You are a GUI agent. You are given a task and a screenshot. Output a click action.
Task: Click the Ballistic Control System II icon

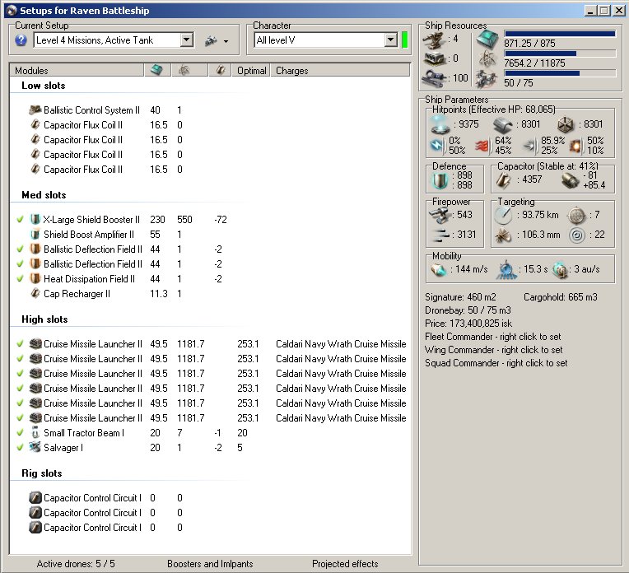pyautogui.click(x=35, y=109)
